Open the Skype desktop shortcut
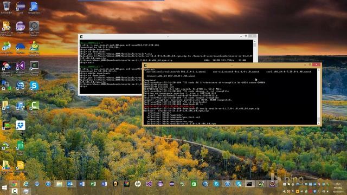 click(x=34, y=86)
